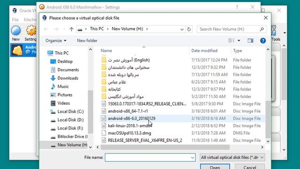This screenshot has height=169, width=300.
Task: Go up one folder level arrow
Action: click(x=71, y=29)
